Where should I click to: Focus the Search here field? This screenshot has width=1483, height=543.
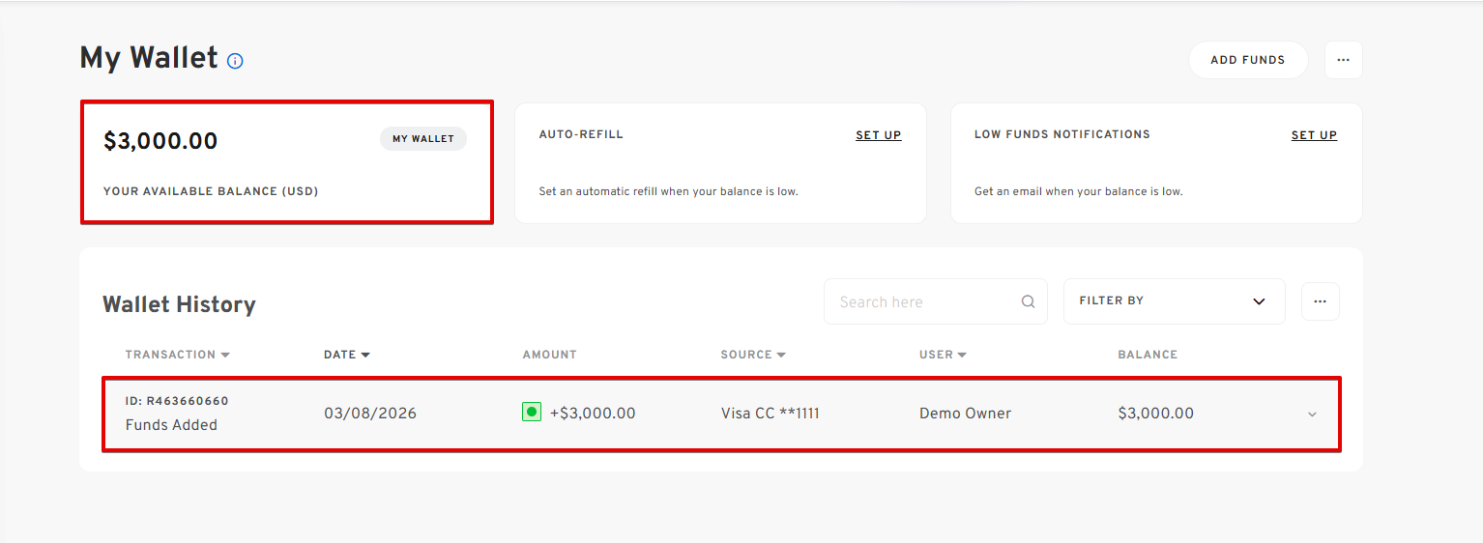pos(923,301)
